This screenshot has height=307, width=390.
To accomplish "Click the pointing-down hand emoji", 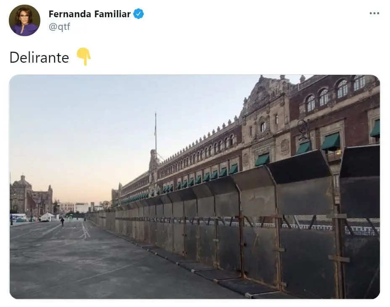I will point(84,56).
